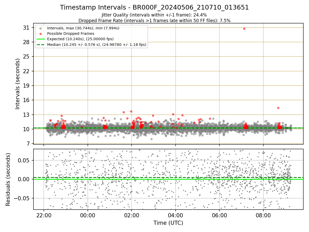Click the "13" y-axis tick label
The width and height of the screenshot is (309, 232).
pyautogui.click(x=27, y=115)
